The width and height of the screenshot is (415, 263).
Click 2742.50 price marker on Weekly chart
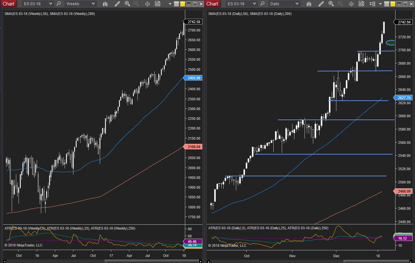point(193,22)
